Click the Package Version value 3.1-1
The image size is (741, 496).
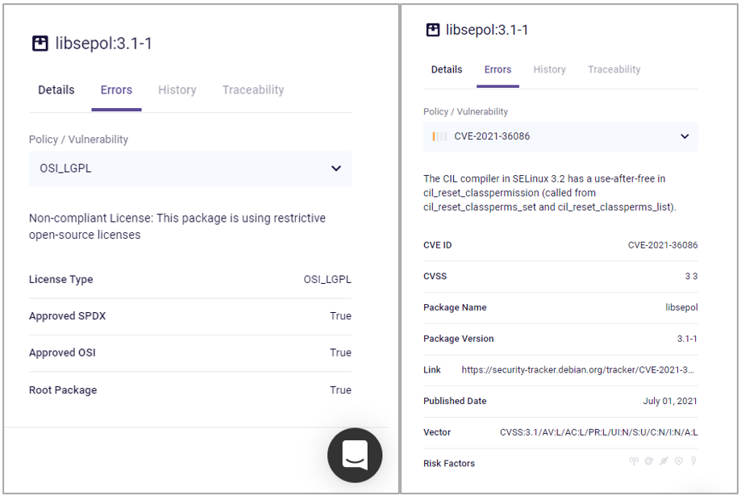(687, 339)
